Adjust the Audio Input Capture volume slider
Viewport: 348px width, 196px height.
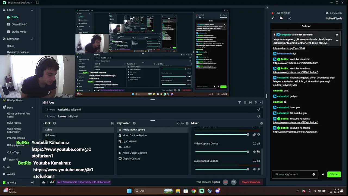(222, 134)
